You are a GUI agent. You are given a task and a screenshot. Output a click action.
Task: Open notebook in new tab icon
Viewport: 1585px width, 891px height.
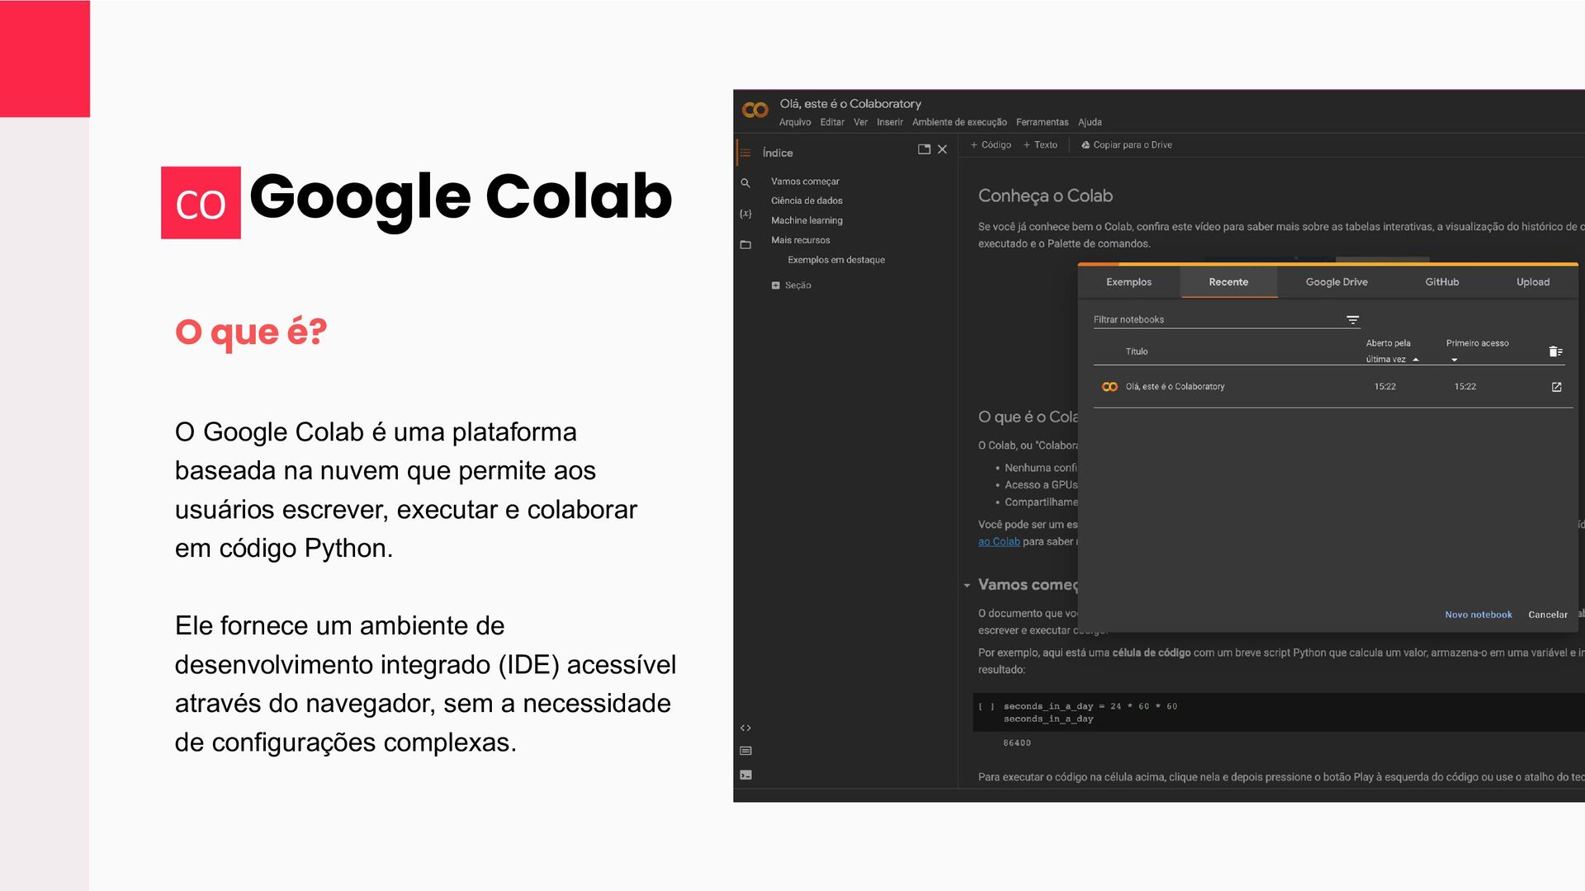[x=1556, y=387]
